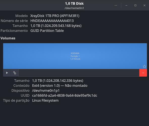
Task: Click the serial number HNDEAAAAAAAAAAAA4013
Action: pyautogui.click(x=52, y=21)
